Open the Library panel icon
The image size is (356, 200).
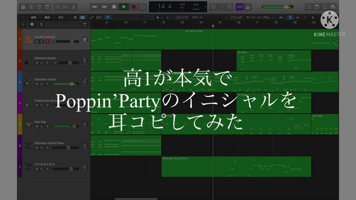click(x=23, y=7)
